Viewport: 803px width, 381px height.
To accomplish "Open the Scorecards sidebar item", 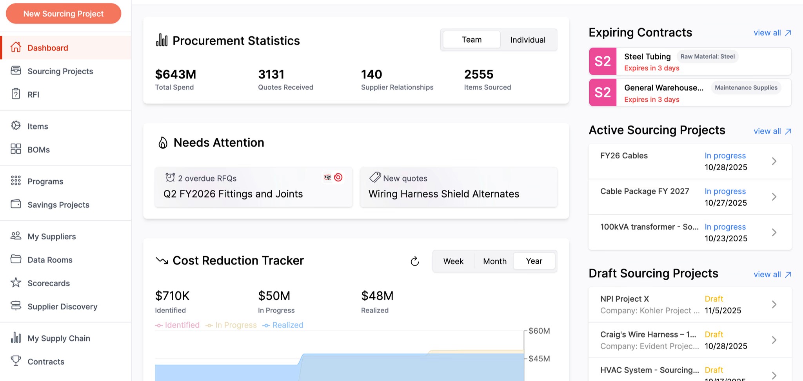I will pyautogui.click(x=66, y=283).
